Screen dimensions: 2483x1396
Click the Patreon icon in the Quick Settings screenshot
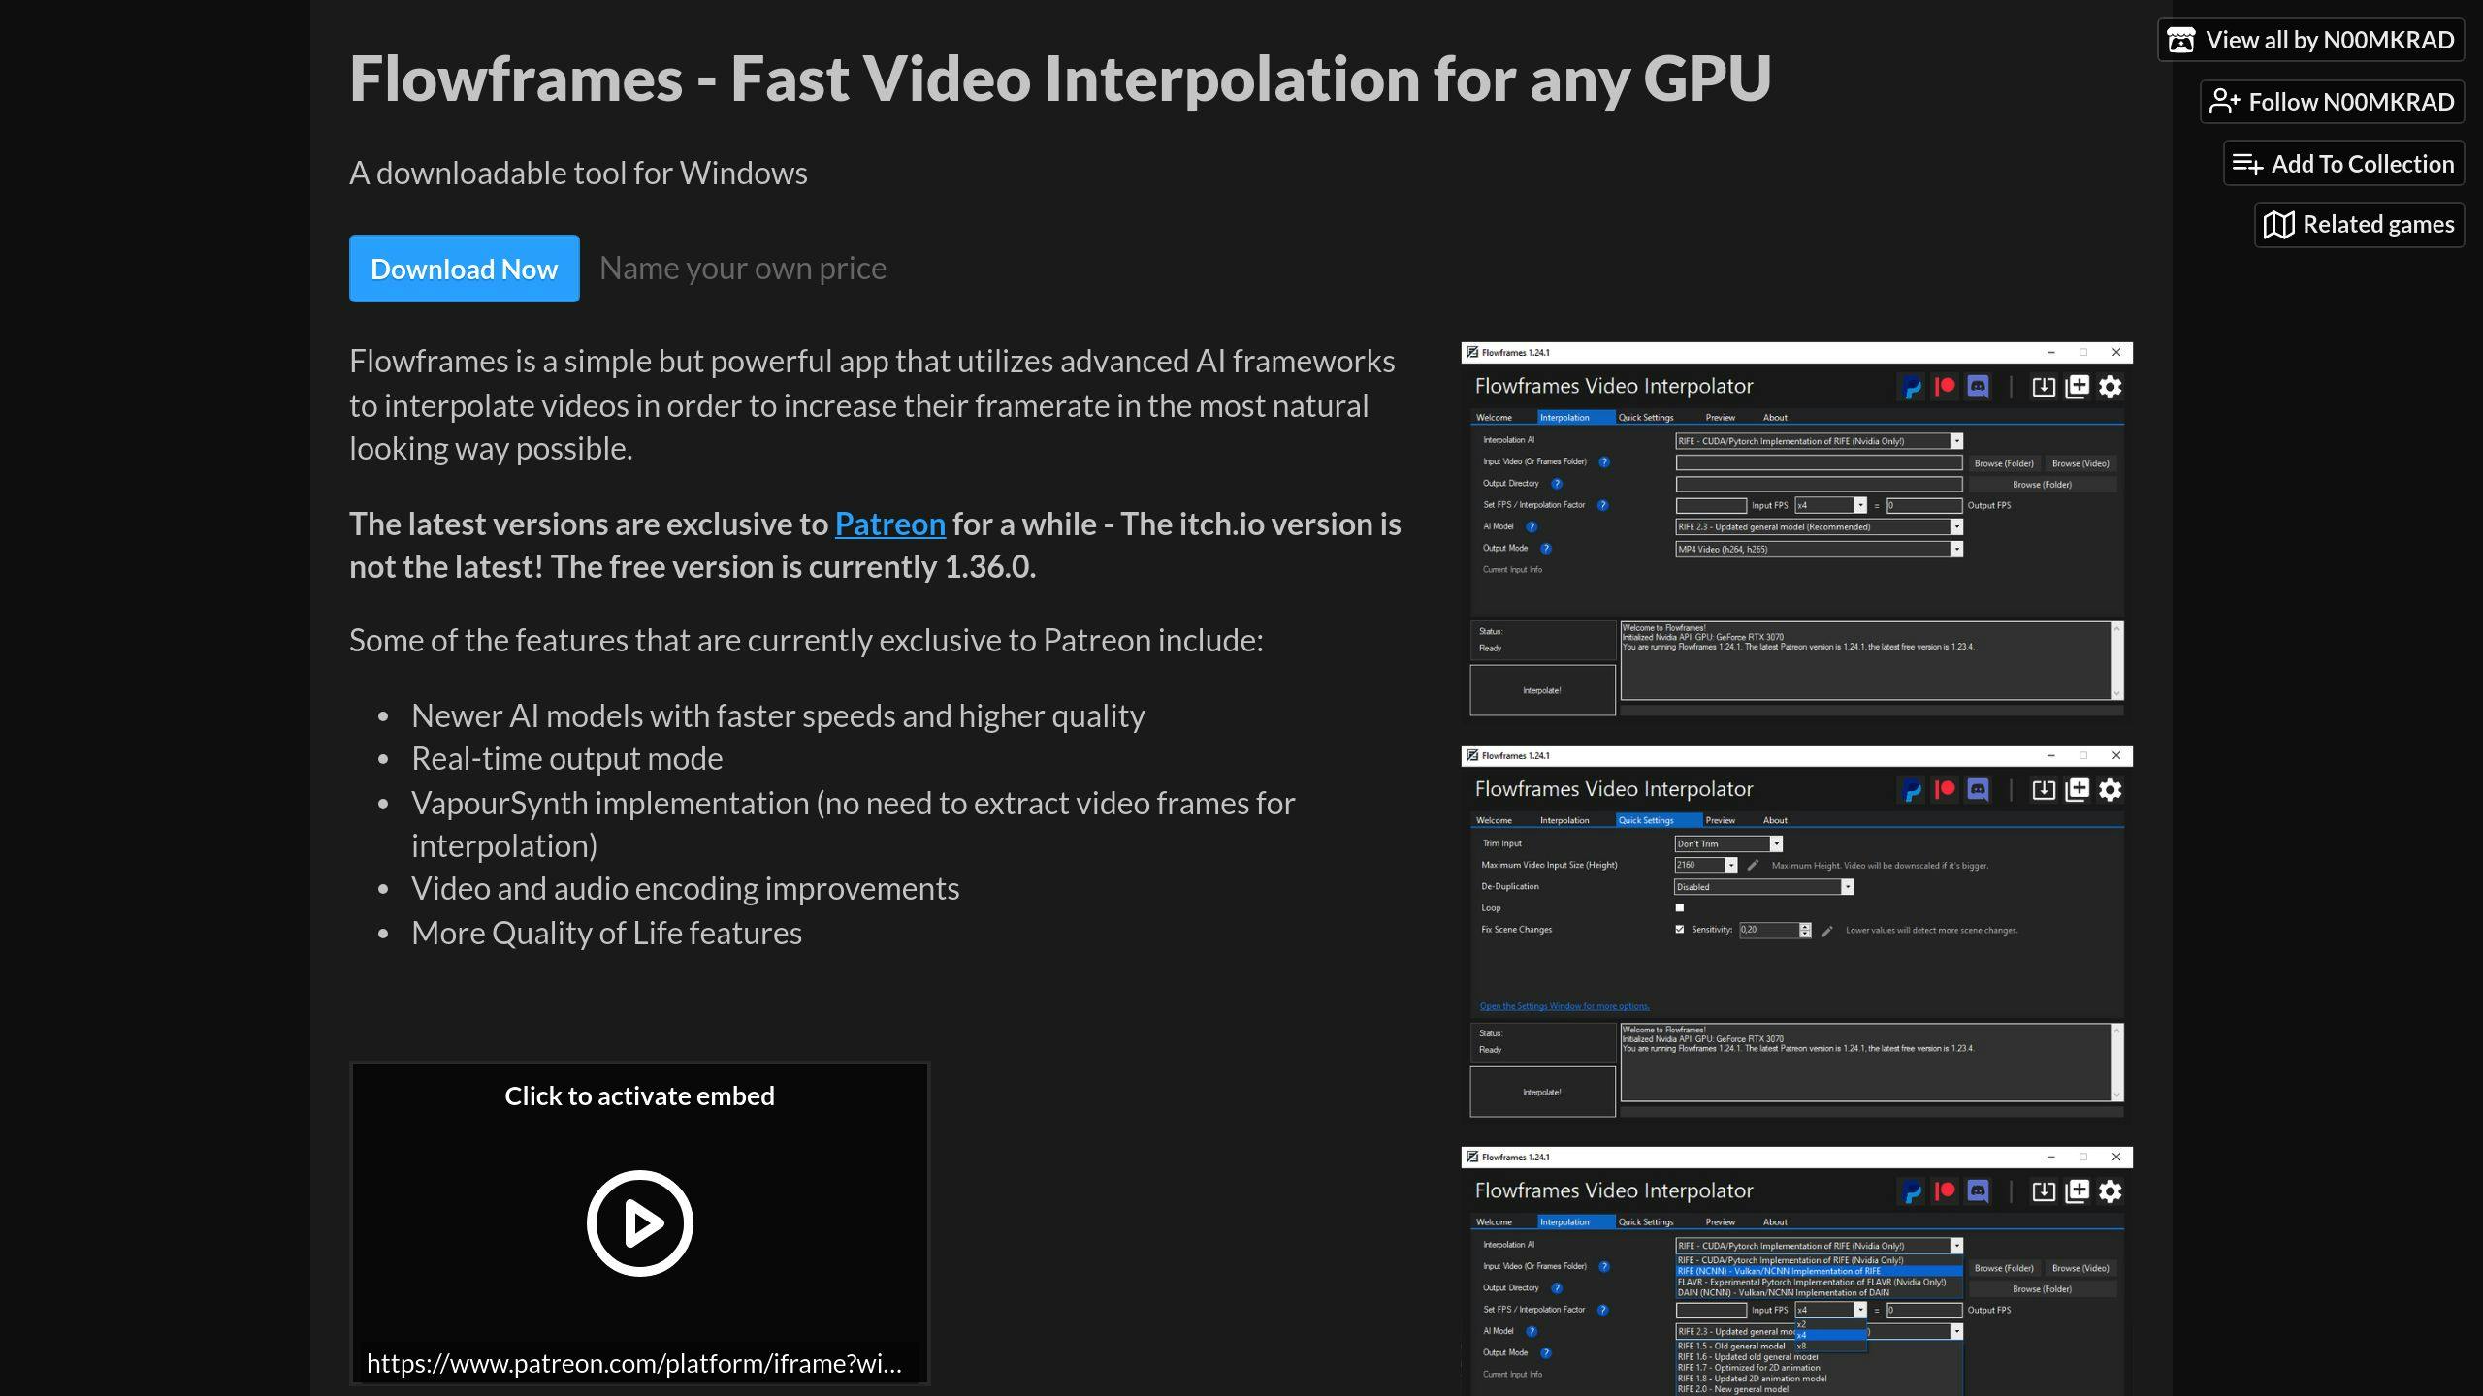tap(1945, 790)
